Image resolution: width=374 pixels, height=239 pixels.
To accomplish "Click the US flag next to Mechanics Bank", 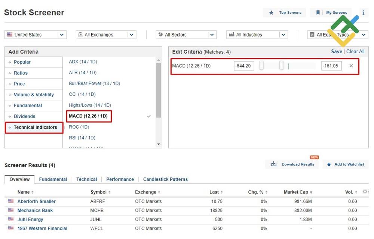I will click(10, 210).
